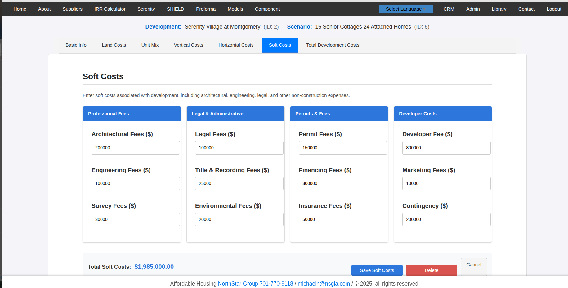Open the IRR Calculator menu item

click(x=110, y=9)
